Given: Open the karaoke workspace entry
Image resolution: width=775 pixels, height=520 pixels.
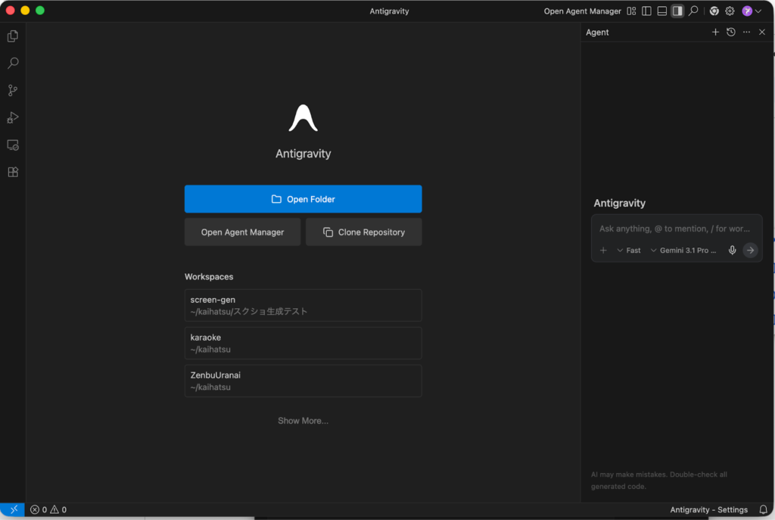Looking at the screenshot, I should point(303,343).
